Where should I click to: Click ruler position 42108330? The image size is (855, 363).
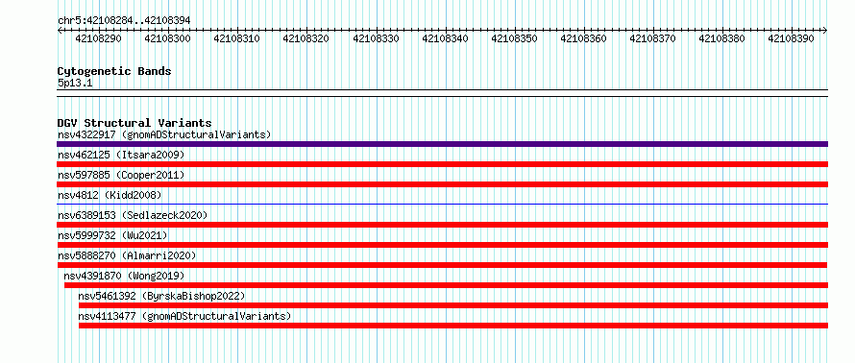coord(376,38)
